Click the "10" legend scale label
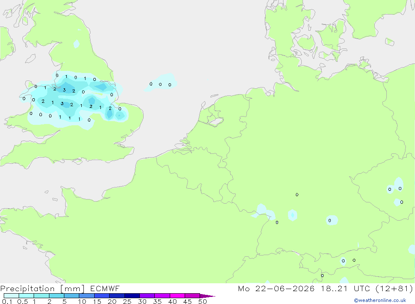The width and height of the screenshot is (415, 304). 82,302
